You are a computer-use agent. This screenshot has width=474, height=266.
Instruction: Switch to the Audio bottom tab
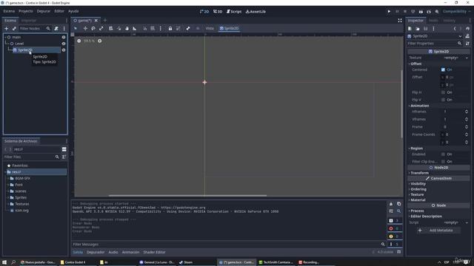pyautogui.click(x=113, y=252)
